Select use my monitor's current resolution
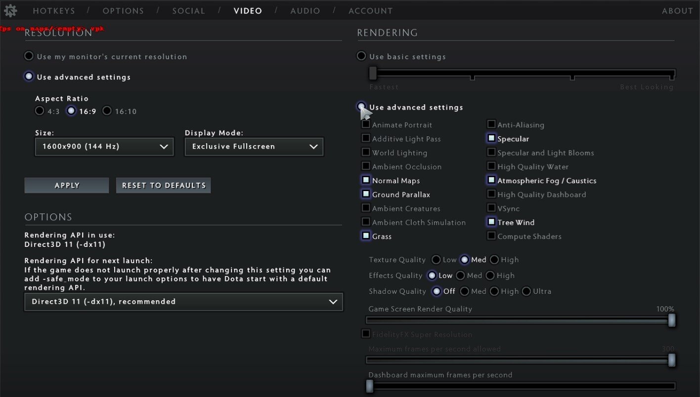 point(29,56)
